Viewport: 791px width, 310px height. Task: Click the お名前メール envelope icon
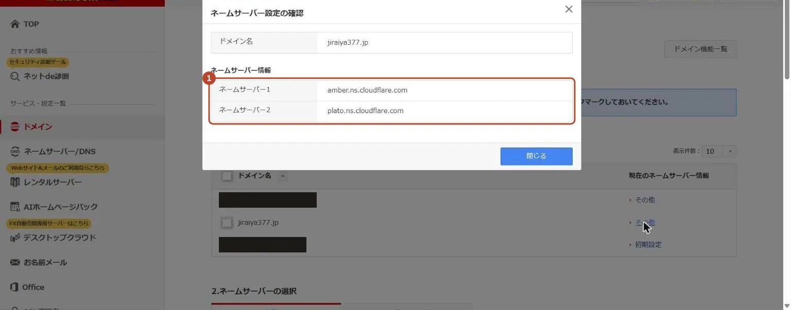15,263
